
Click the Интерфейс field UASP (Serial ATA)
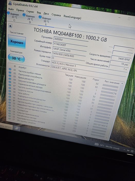(x=70, y=50)
